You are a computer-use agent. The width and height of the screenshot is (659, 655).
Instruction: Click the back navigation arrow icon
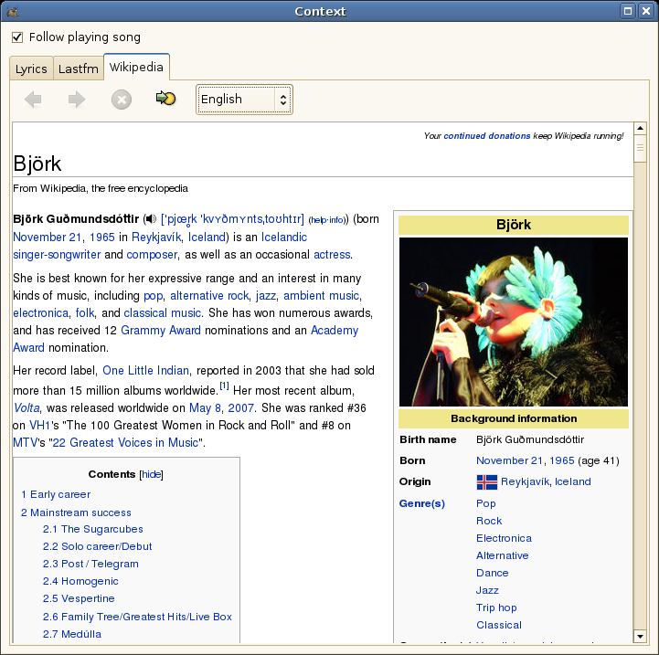(x=33, y=100)
